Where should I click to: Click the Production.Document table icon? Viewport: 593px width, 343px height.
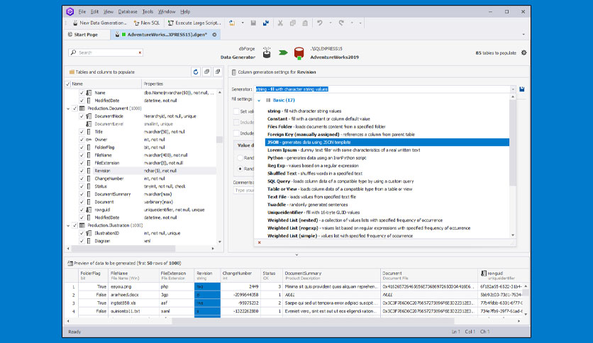click(82, 108)
